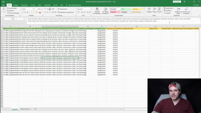Image resolution: width=201 pixels, height=113 pixels.
Task: Apply percent number format
Action: coord(82,12)
